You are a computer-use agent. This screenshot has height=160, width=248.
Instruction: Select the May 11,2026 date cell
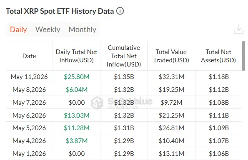click(29, 77)
